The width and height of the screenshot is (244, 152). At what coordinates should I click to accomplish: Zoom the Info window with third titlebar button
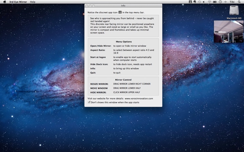point(94,6)
